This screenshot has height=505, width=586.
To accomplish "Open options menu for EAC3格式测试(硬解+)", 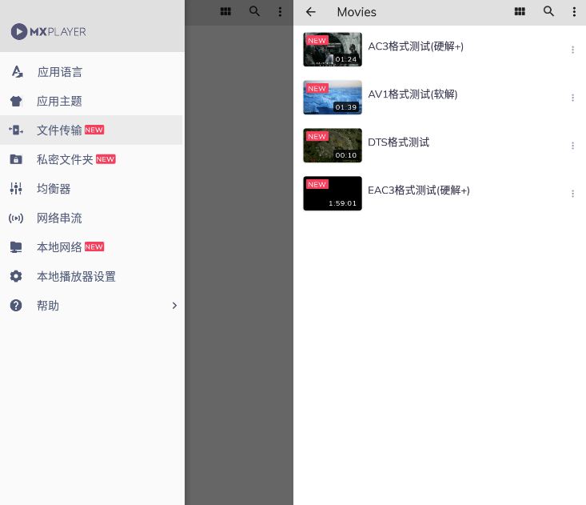I will [x=572, y=194].
